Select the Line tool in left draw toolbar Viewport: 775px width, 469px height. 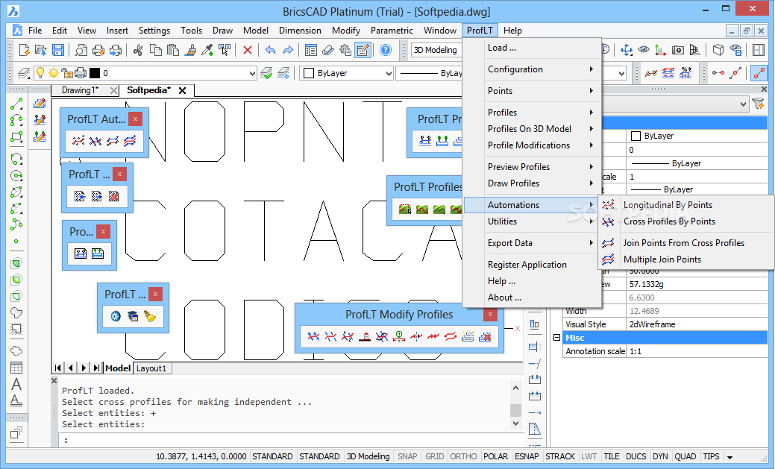pyautogui.click(x=16, y=104)
